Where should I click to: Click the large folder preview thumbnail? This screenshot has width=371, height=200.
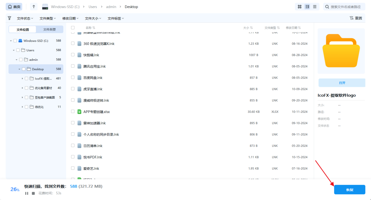(x=341, y=51)
